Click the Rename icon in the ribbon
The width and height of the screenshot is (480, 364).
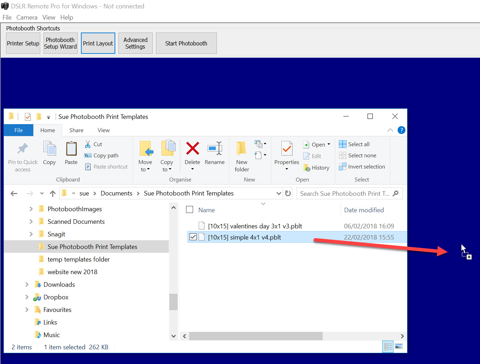tap(215, 148)
